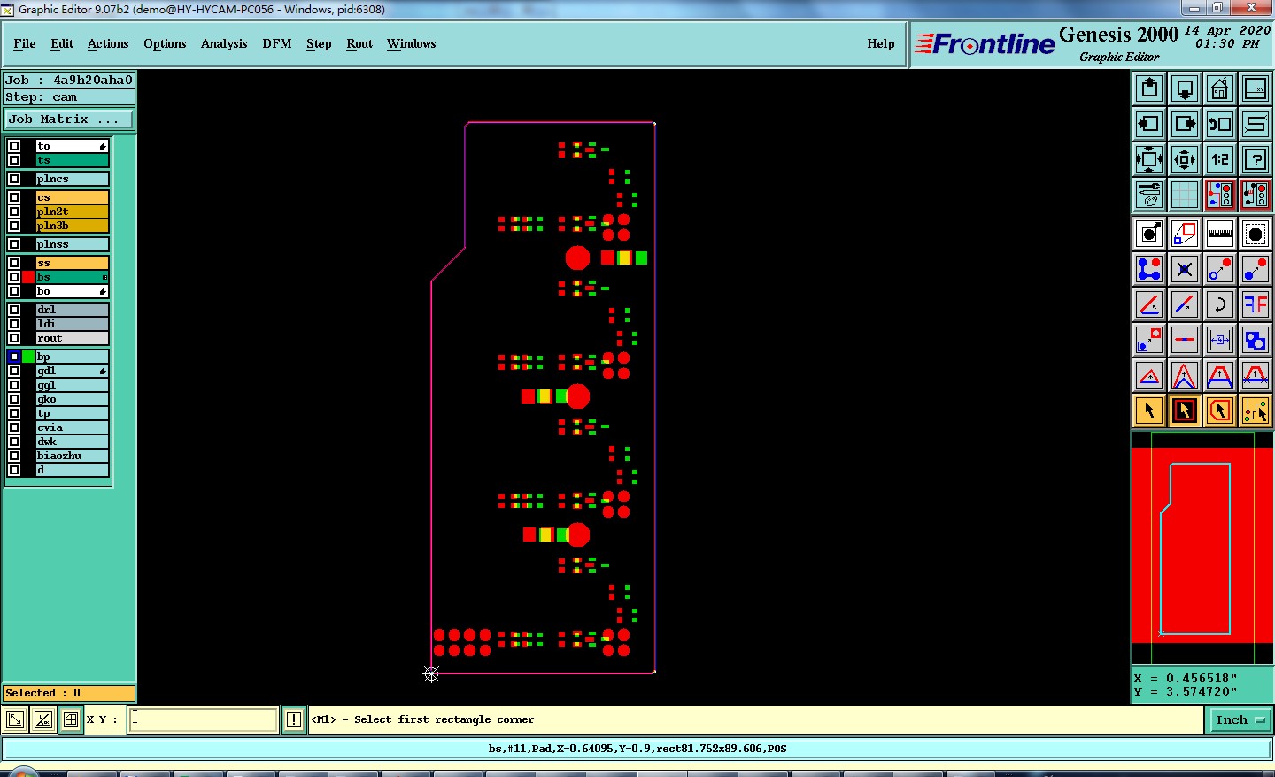Image resolution: width=1275 pixels, height=777 pixels.
Task: Select the dotted-outline black circle tool icon
Action: click(1256, 234)
